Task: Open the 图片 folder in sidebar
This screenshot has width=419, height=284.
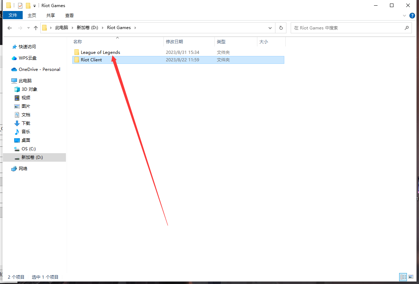Action: (x=26, y=106)
